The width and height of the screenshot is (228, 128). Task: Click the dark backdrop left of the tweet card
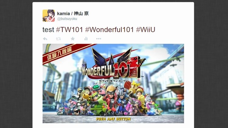point(16,64)
